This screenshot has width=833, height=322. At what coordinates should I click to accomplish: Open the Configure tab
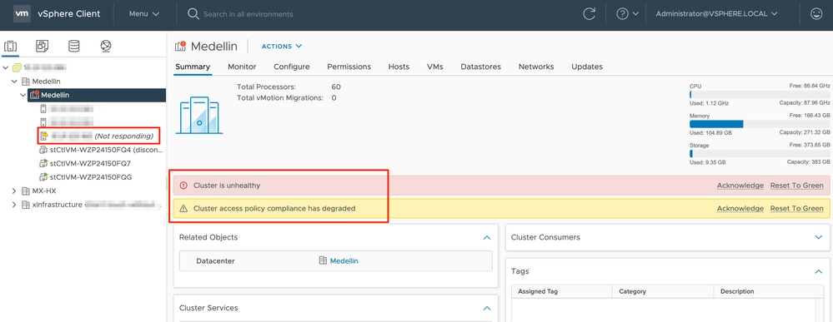point(292,67)
